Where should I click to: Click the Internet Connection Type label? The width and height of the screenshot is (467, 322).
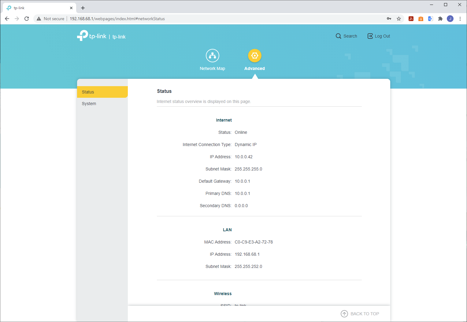pyautogui.click(x=207, y=145)
